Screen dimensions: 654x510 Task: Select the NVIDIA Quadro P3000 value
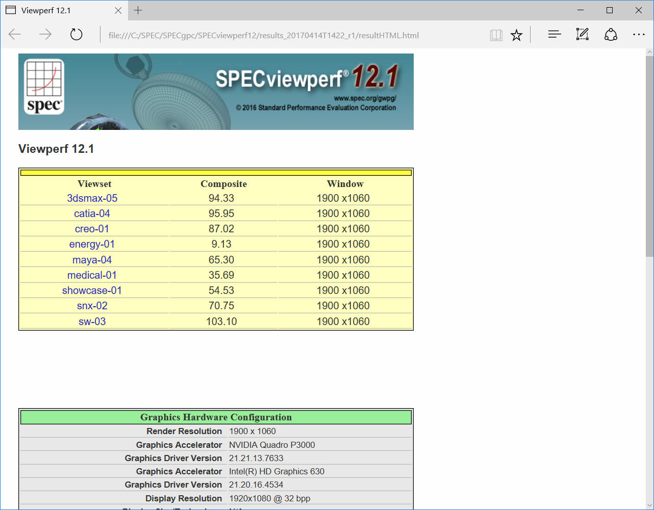coord(272,445)
